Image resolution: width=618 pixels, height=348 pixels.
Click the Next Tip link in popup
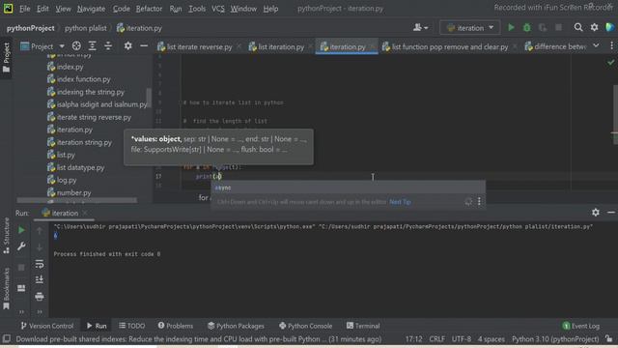[400, 202]
